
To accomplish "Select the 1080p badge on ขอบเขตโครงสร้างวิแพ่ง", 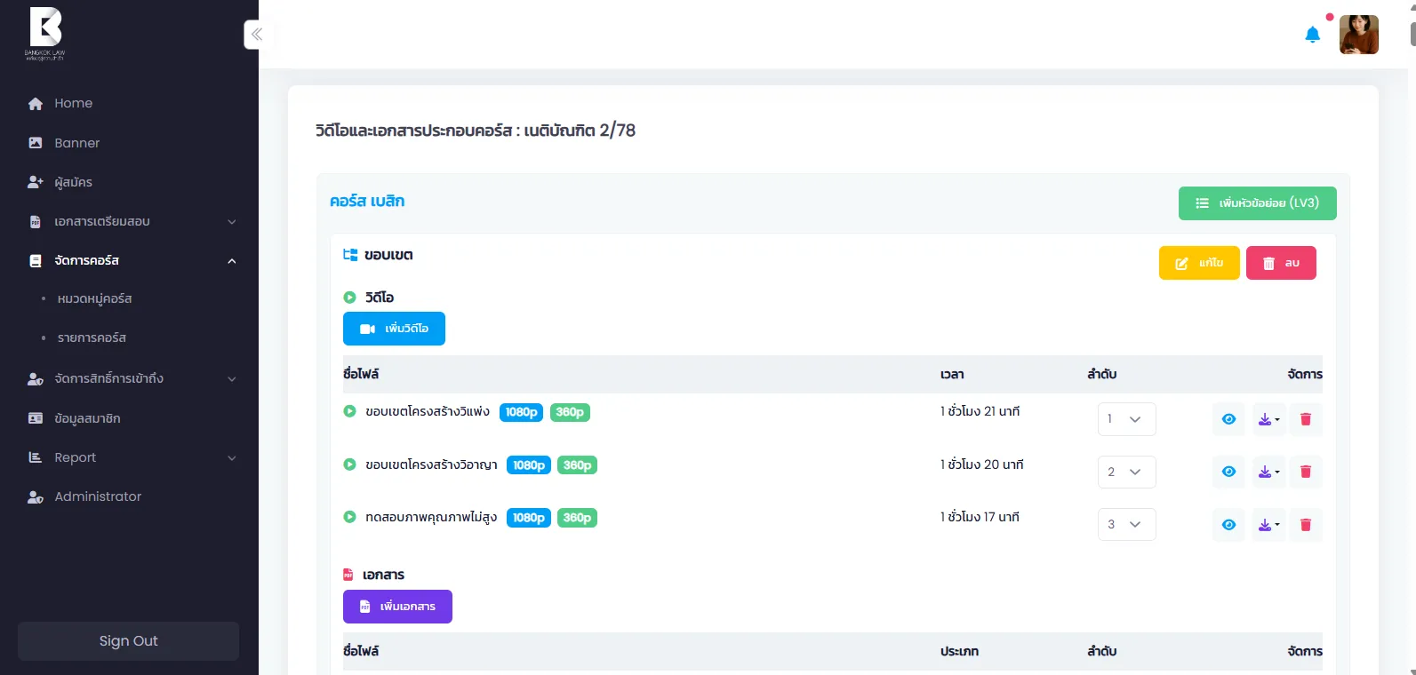I will pos(521,412).
